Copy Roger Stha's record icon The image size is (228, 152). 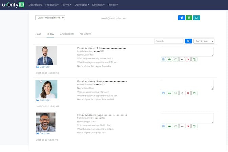click(x=194, y=126)
